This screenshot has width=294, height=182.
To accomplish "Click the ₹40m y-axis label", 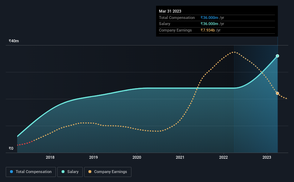I will 14,41.
